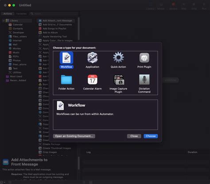
Task: Click the Step toolbar button
Action: pyautogui.click(x=184, y=6)
